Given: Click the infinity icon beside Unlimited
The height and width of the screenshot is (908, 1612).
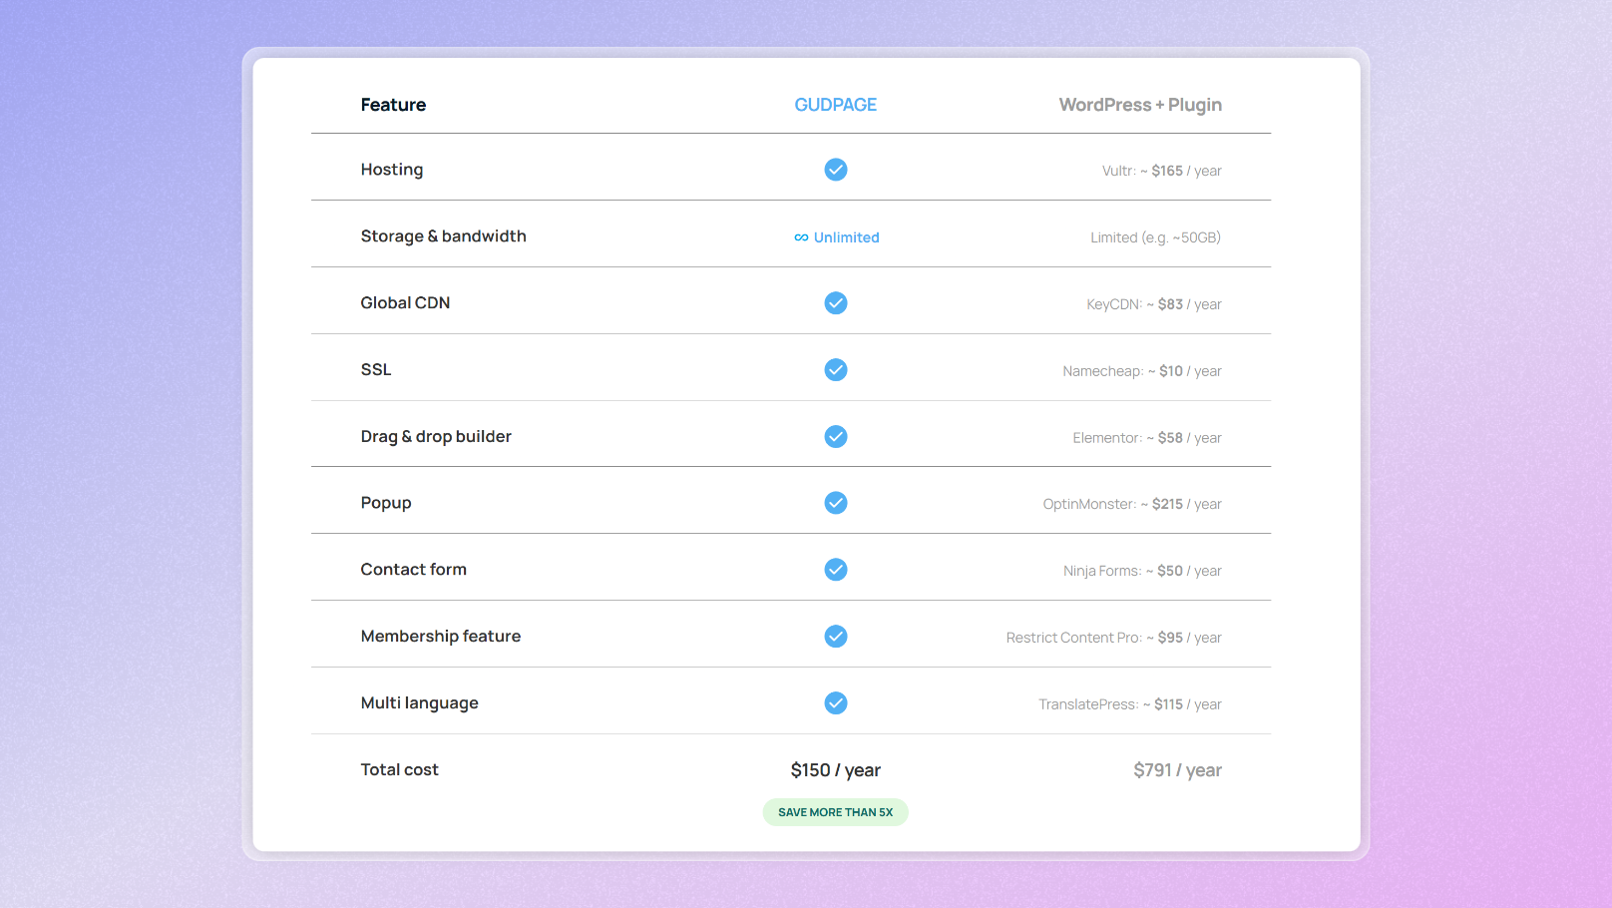Looking at the screenshot, I should click(x=801, y=237).
